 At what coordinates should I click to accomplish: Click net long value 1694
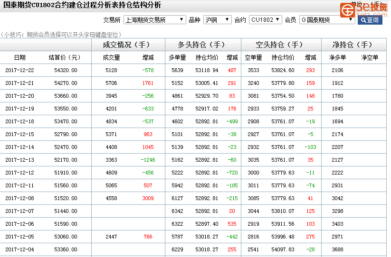coord(337,122)
